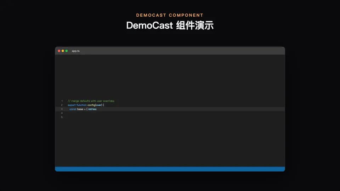Click the "DEMOCAST COMPONENT" orange label
Image resolution: width=340 pixels, height=191 pixels.
[x=170, y=15]
